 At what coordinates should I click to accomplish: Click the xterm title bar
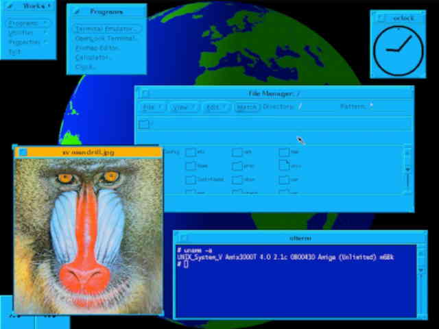point(300,239)
